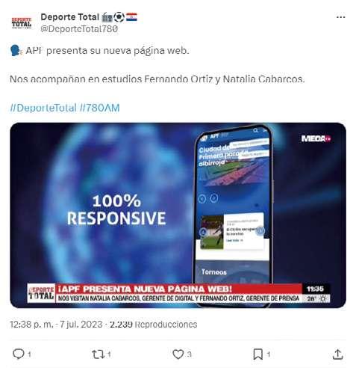Click the speaking head emoji in tweet
Viewport: 356px width, 368px height.
click(16, 51)
